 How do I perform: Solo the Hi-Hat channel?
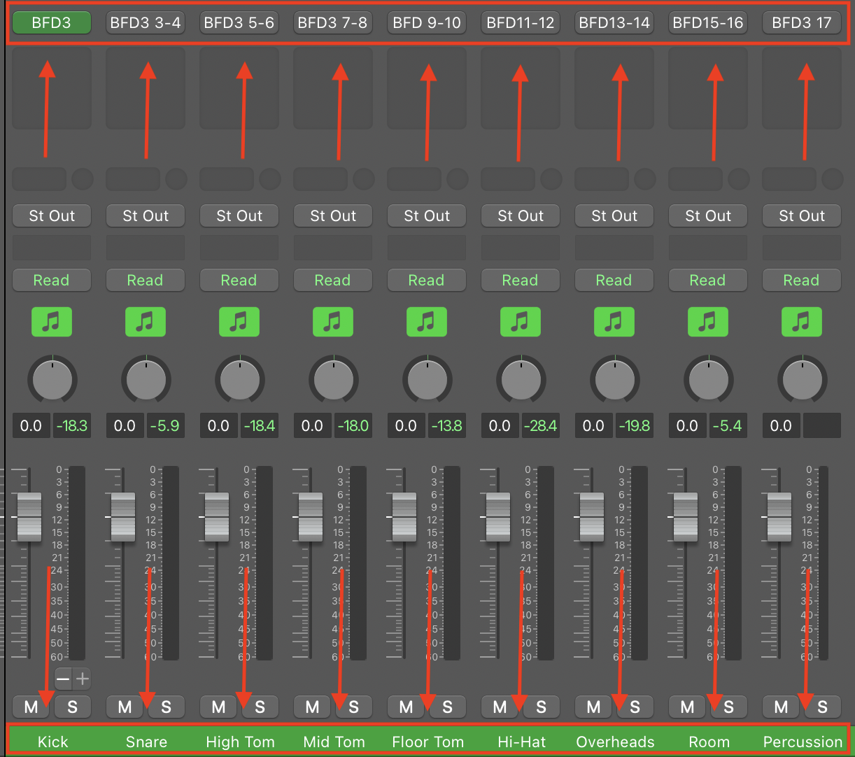click(542, 707)
